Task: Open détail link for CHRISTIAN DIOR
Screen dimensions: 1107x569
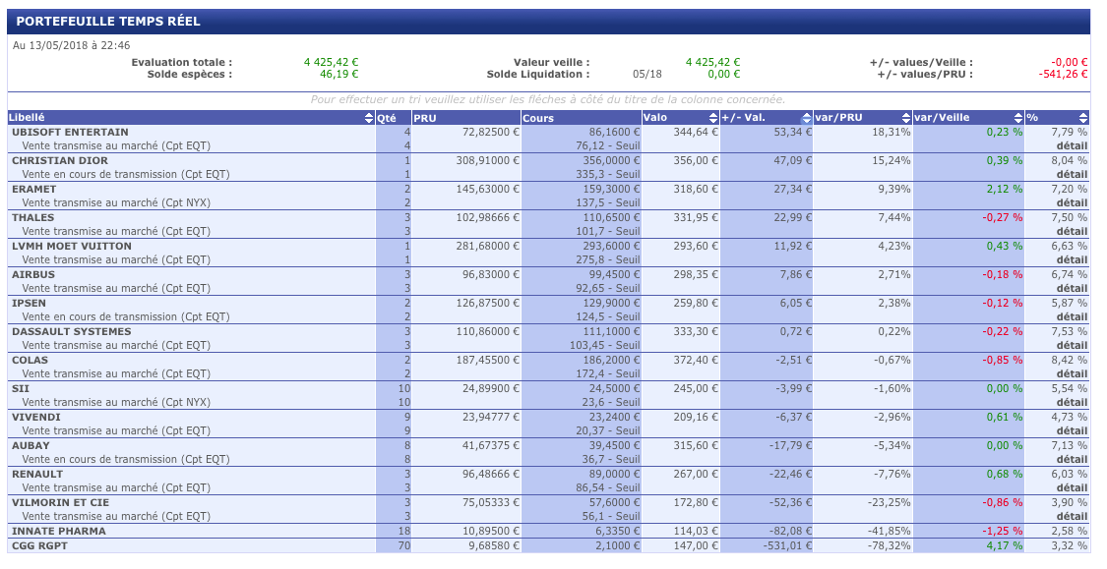Action: pyautogui.click(x=1072, y=174)
